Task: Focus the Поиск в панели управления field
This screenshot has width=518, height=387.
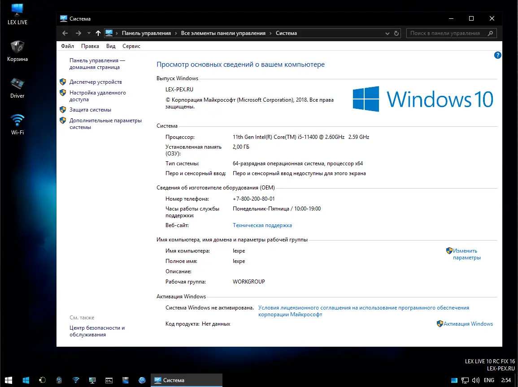Action: (x=451, y=33)
